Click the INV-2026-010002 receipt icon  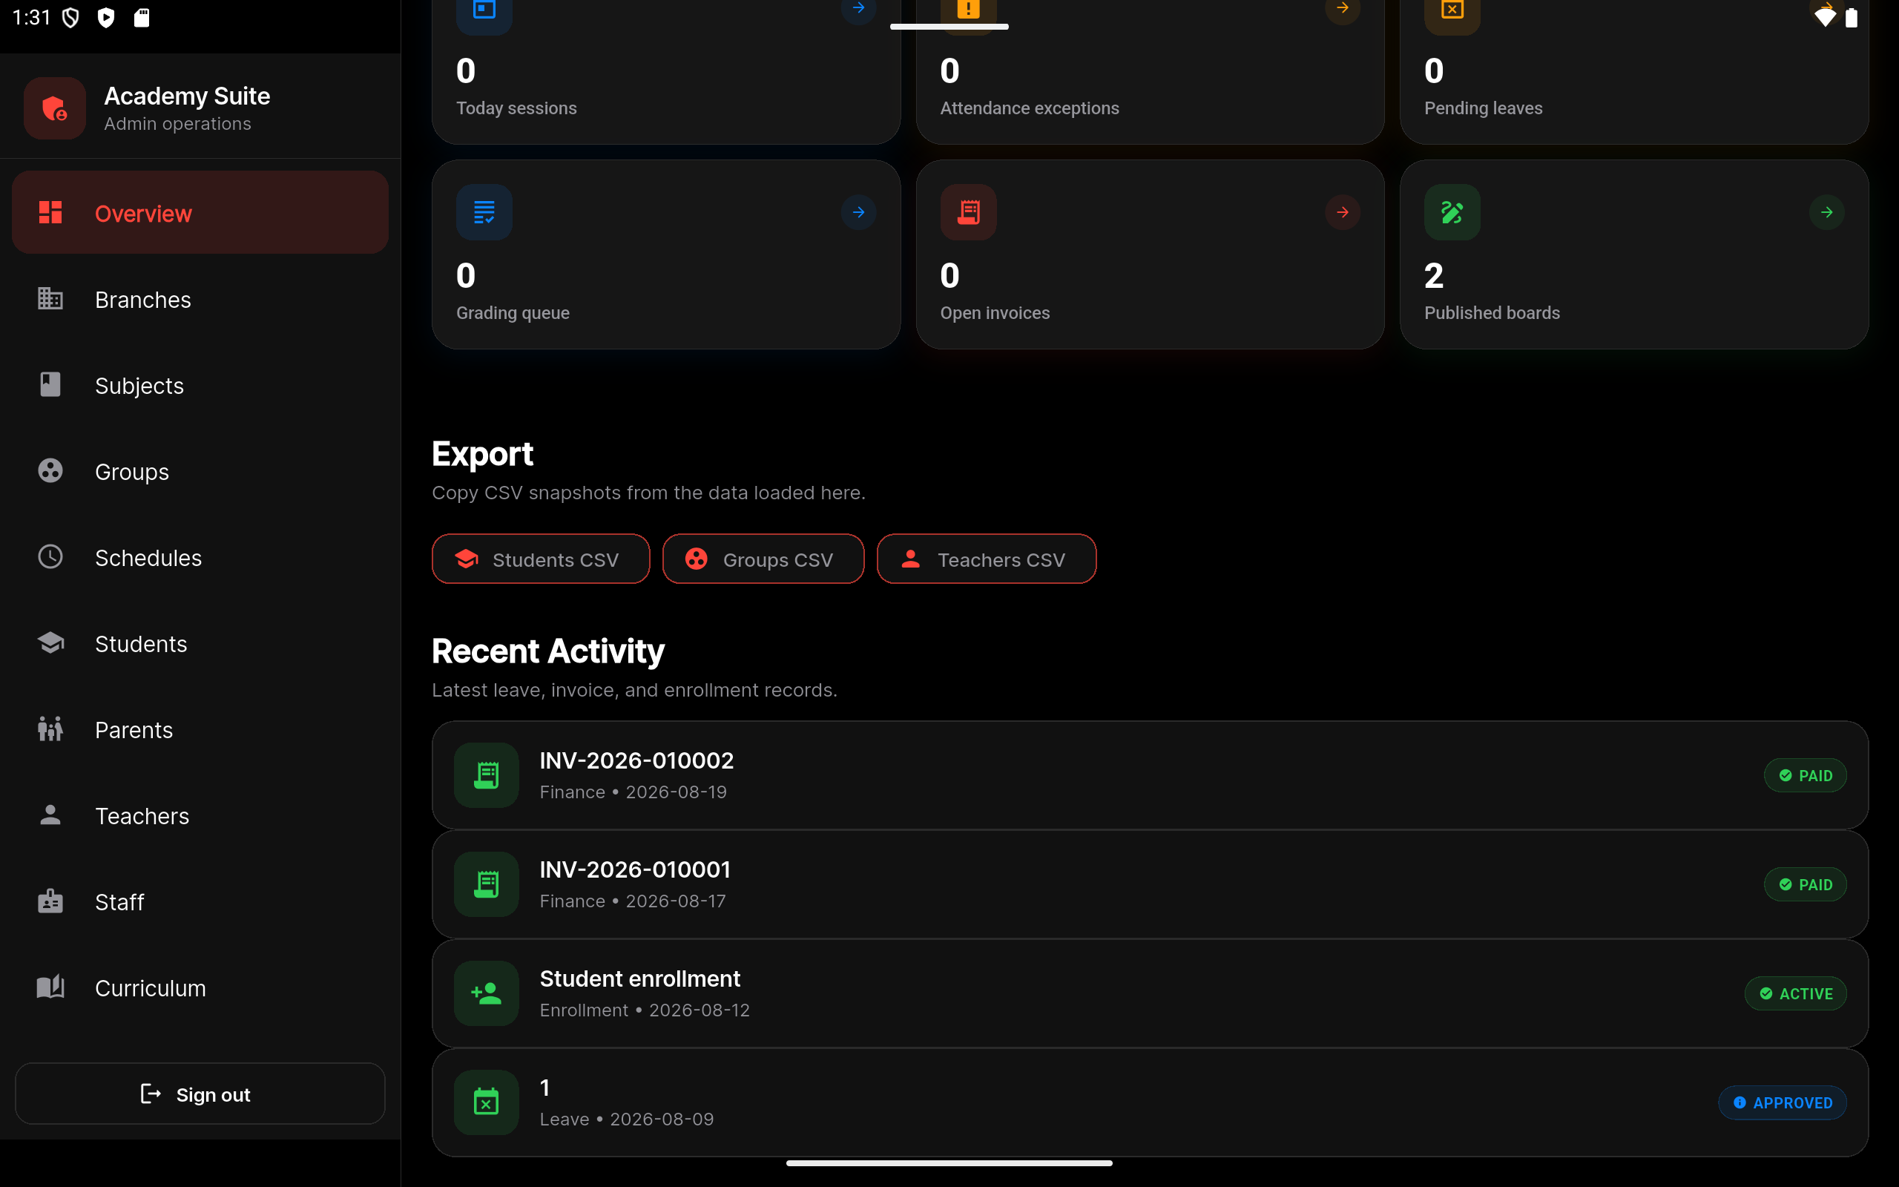point(487,775)
